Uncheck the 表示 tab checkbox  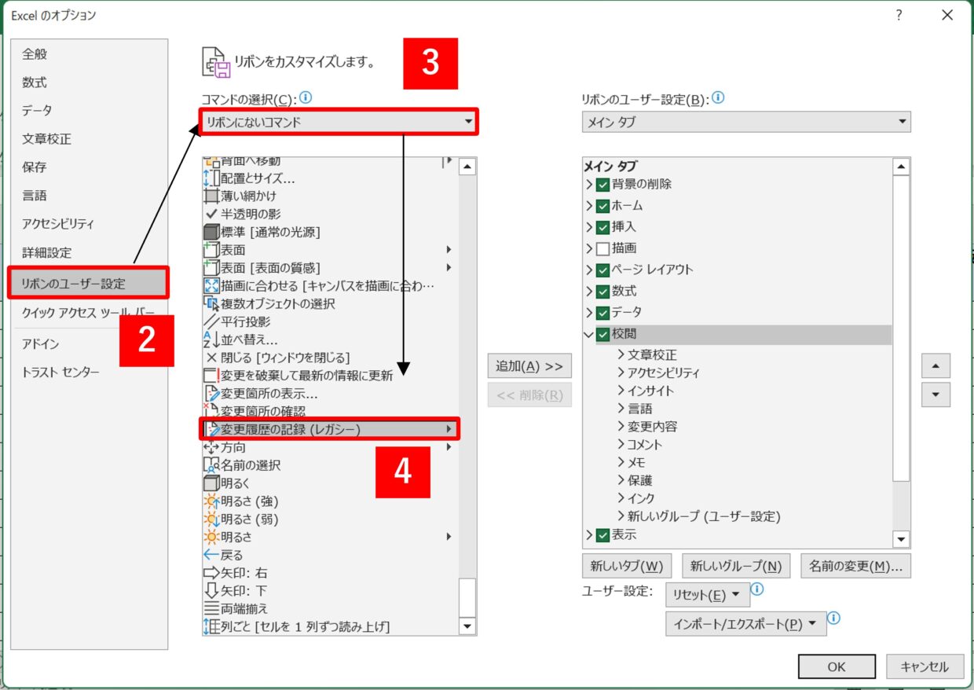click(602, 535)
